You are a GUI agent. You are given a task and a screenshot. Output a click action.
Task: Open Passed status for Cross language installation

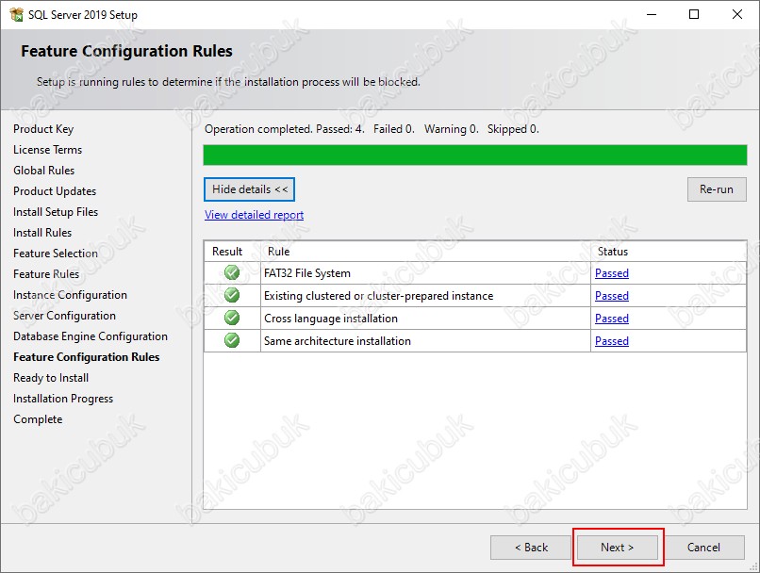(612, 319)
